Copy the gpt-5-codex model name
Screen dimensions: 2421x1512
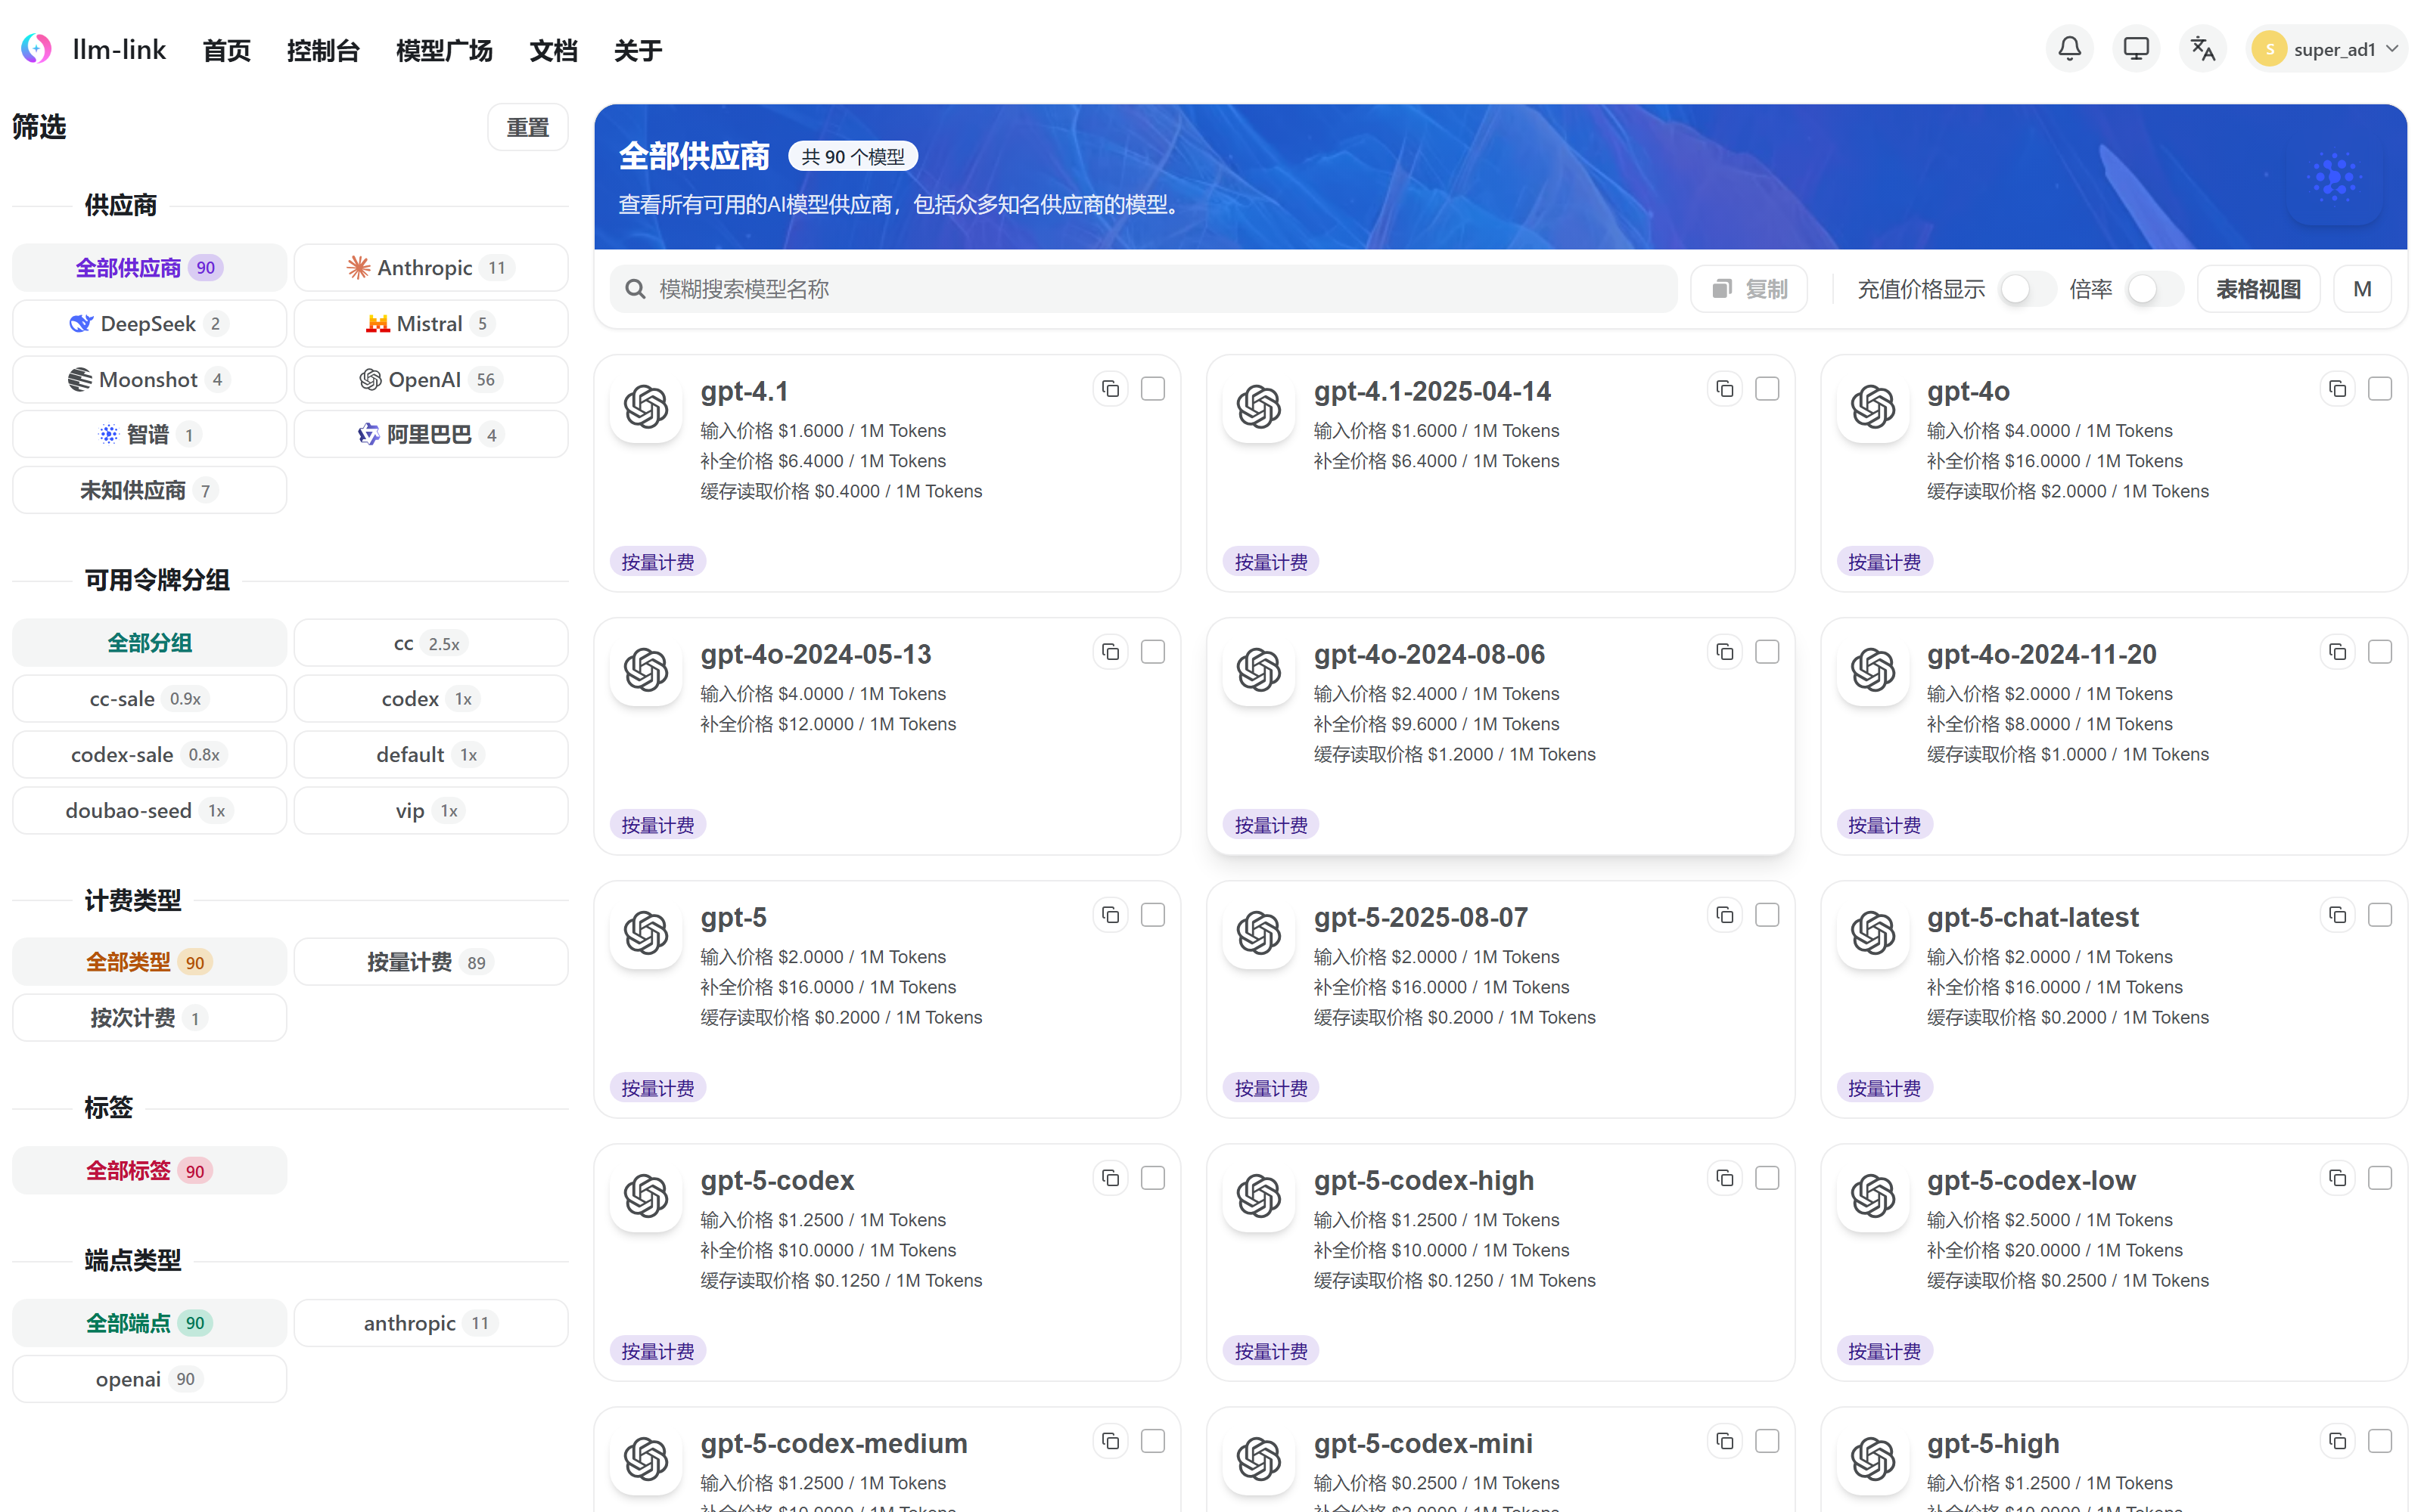[x=1111, y=1178]
